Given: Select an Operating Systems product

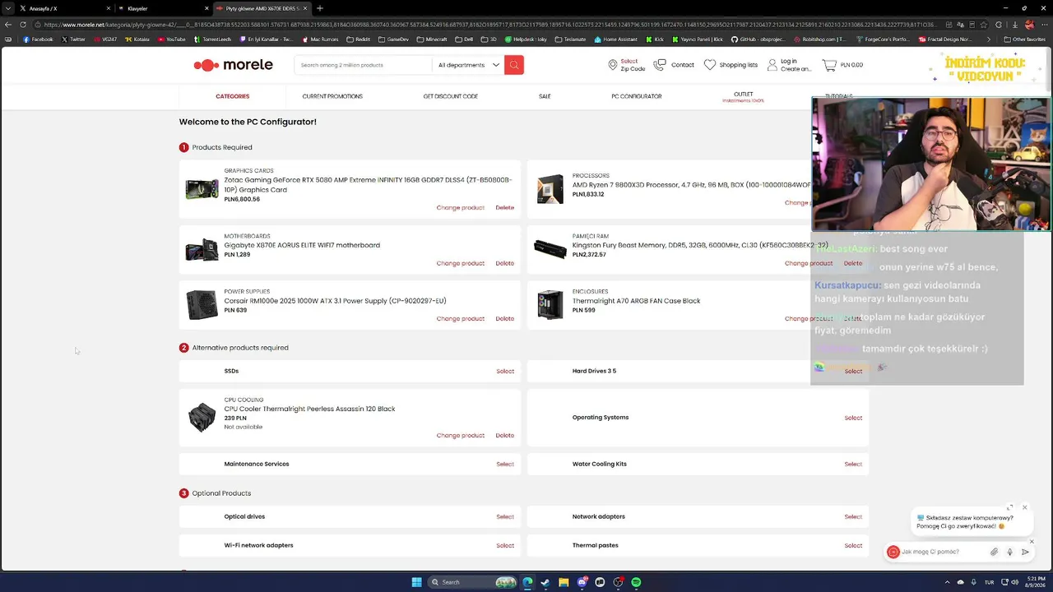Looking at the screenshot, I should 853,418.
